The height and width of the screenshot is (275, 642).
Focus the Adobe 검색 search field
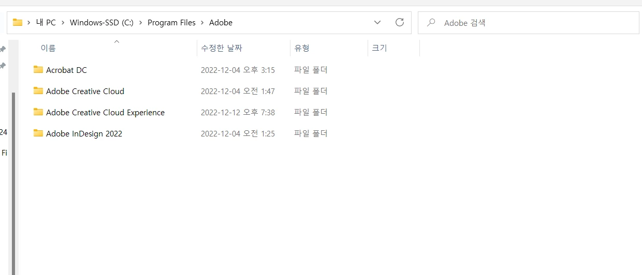(529, 23)
